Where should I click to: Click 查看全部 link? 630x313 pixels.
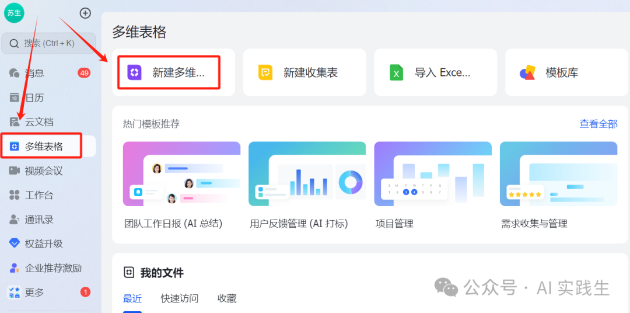[598, 124]
